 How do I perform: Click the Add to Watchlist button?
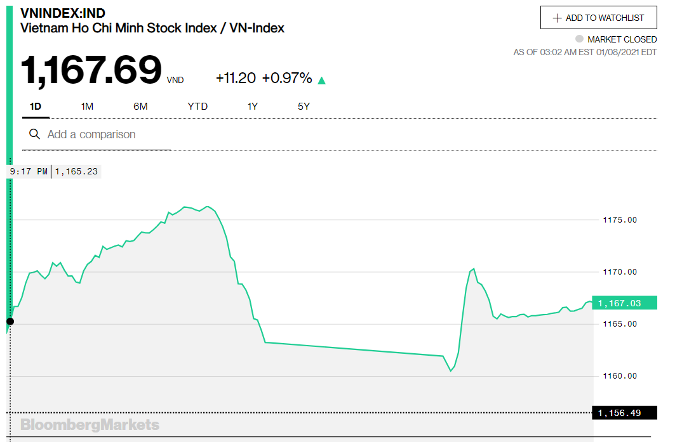pyautogui.click(x=598, y=18)
